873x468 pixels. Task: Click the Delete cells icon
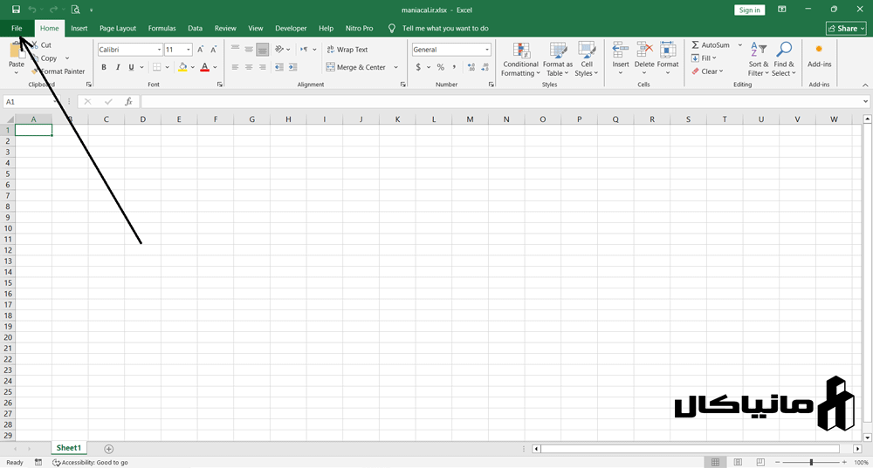pyautogui.click(x=644, y=51)
